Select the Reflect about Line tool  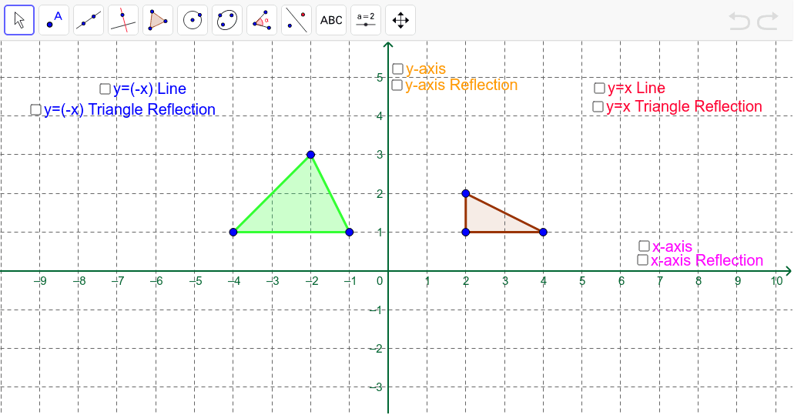(296, 20)
